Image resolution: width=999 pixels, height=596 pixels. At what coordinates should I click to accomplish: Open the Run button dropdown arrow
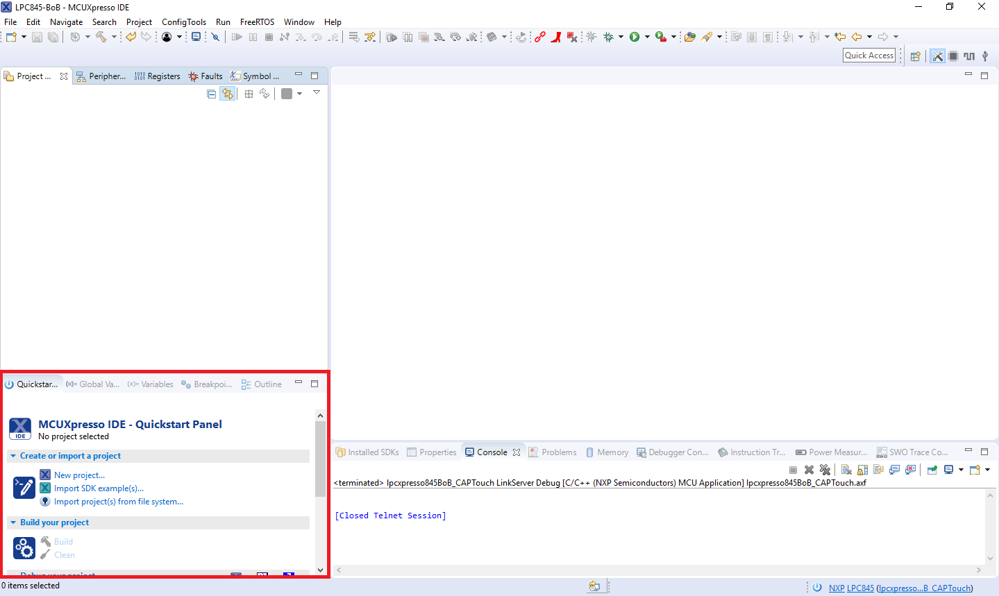[647, 37]
